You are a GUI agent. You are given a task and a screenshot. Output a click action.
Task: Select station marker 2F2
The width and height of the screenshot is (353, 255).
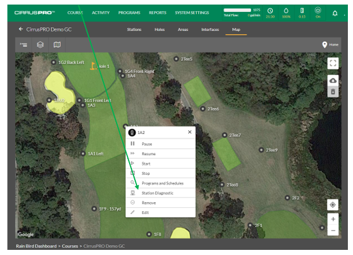tap(287, 198)
